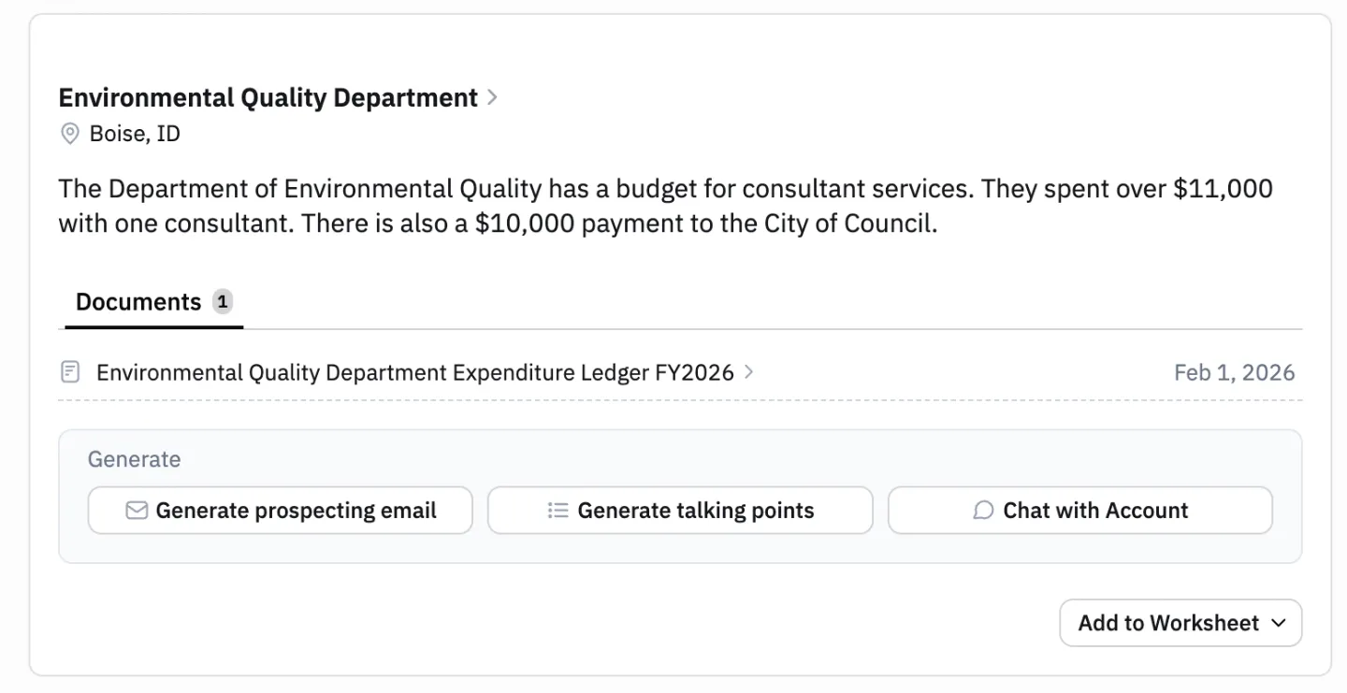The height and width of the screenshot is (693, 1347).
Task: Click the Feb 1, 2026 date
Action: (x=1234, y=373)
